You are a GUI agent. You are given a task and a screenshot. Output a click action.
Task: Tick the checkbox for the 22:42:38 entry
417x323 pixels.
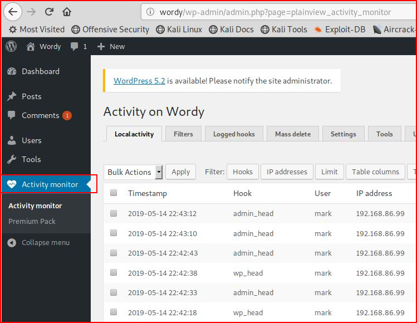click(x=114, y=272)
